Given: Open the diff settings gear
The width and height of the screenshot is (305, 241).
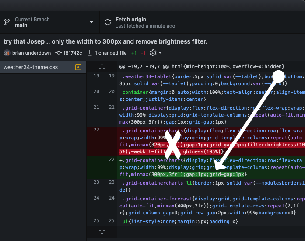Looking at the screenshot, I should pyautogui.click(x=153, y=53).
